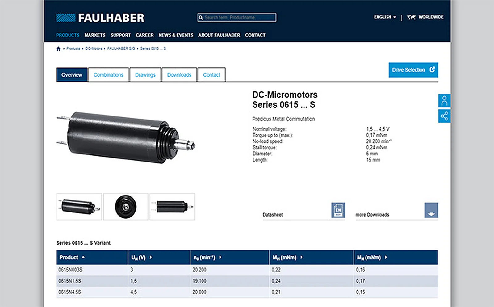Click the FAULHABER logo
This screenshot has height=307, width=494.
coord(100,18)
